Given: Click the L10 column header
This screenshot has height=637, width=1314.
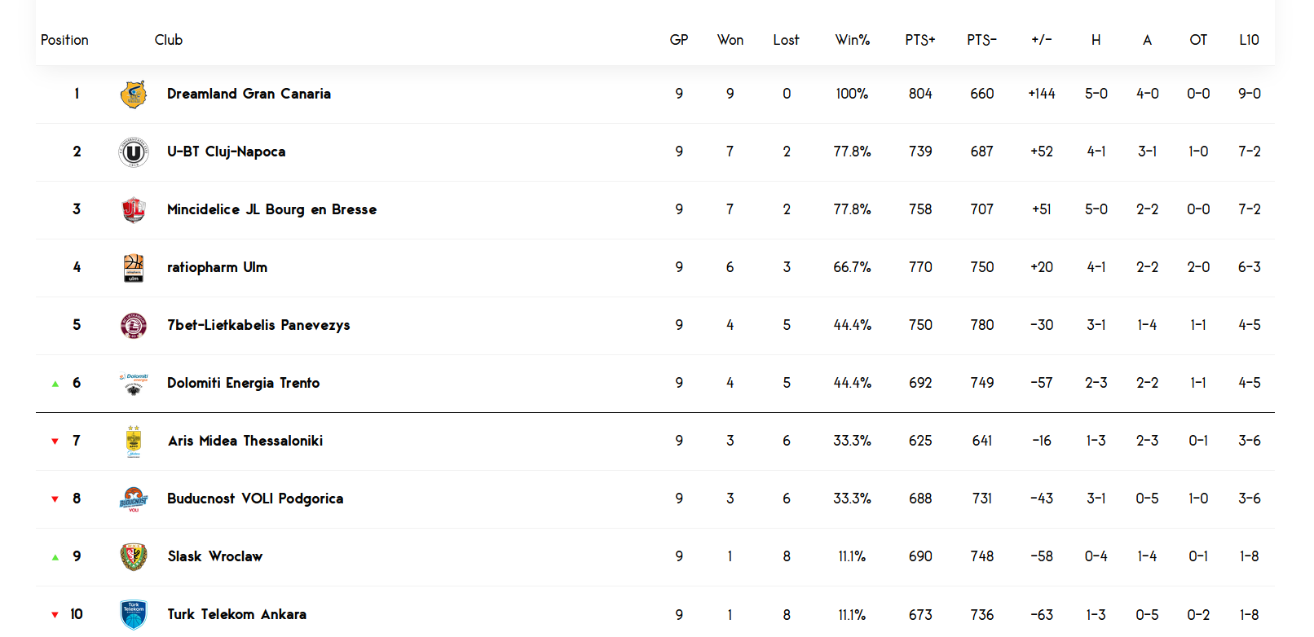Looking at the screenshot, I should point(1249,40).
